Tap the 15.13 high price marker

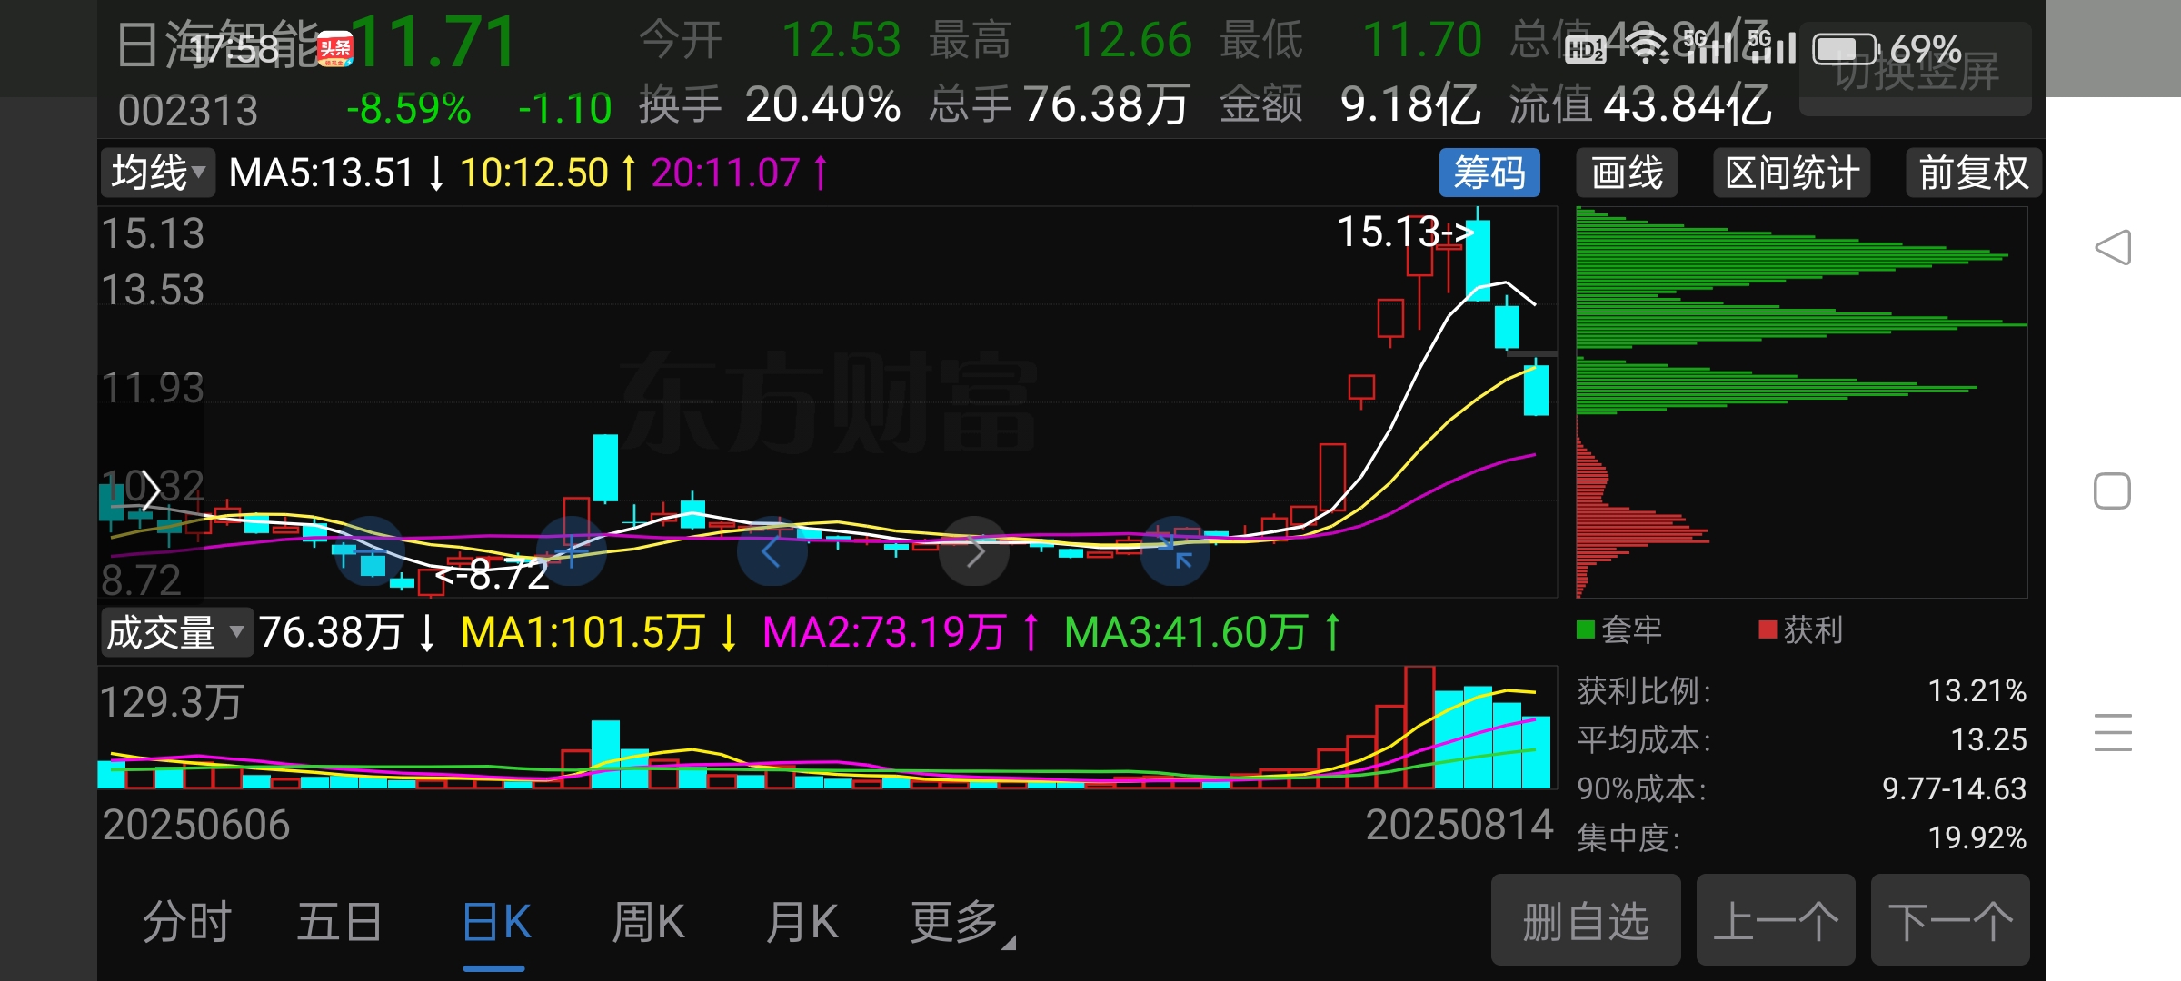[x=1404, y=232]
